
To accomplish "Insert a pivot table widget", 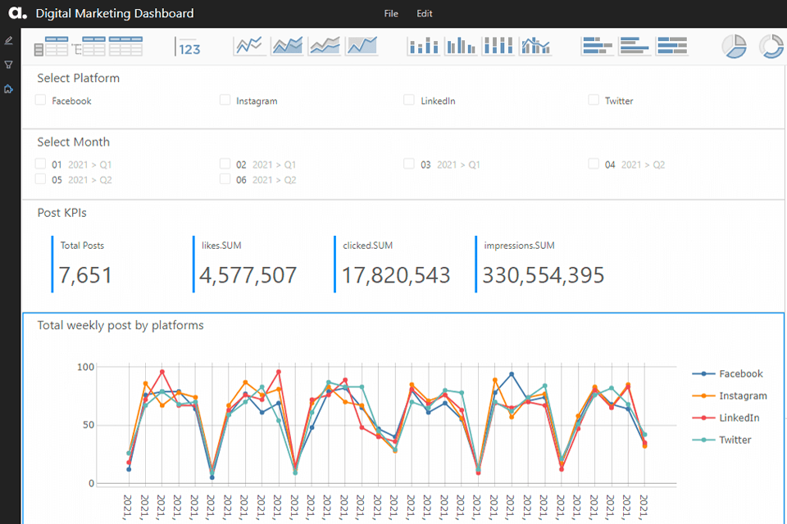I will [x=51, y=46].
